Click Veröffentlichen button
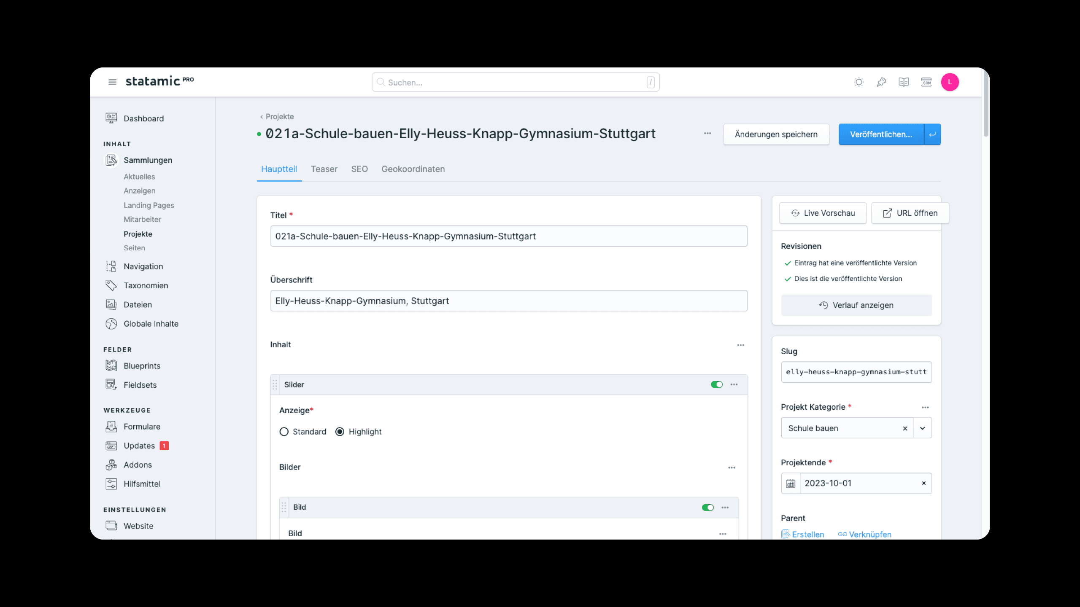Image resolution: width=1080 pixels, height=607 pixels. pyautogui.click(x=881, y=134)
